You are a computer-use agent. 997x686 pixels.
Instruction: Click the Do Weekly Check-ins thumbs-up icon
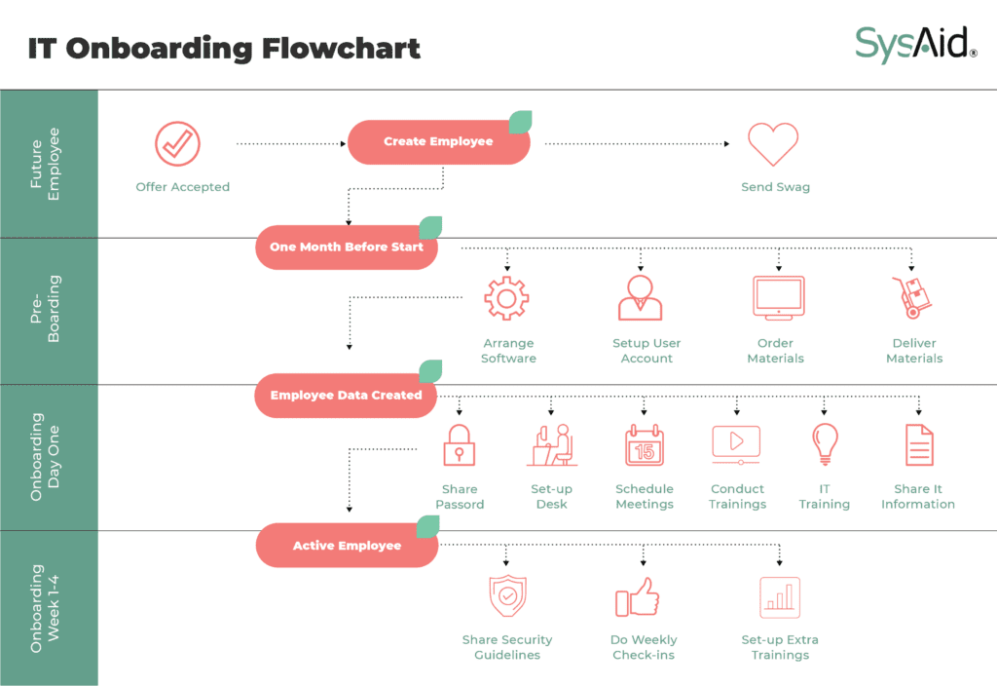pyautogui.click(x=637, y=598)
